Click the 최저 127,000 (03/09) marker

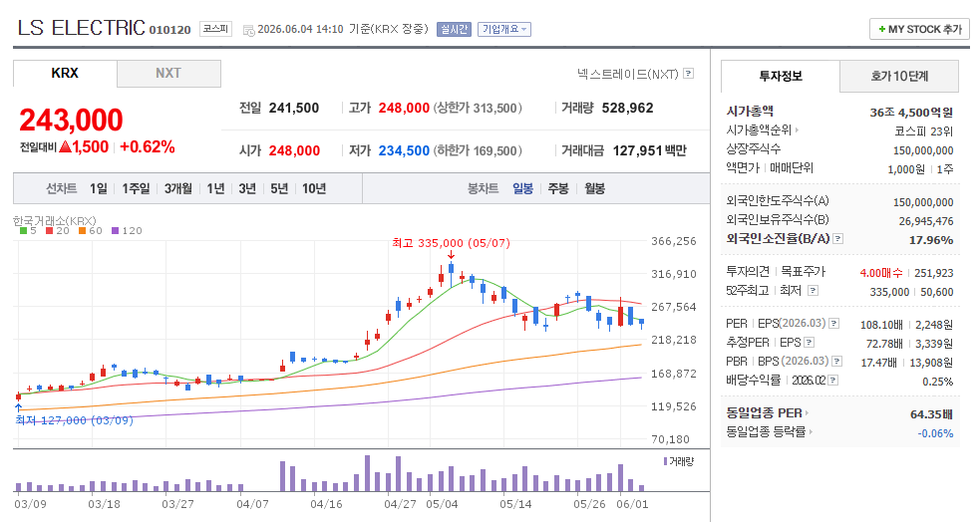coord(75,420)
